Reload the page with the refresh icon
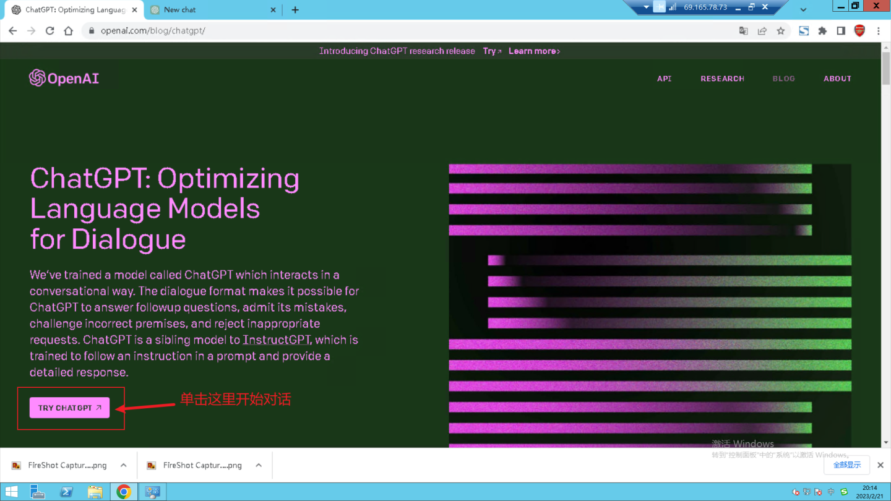This screenshot has width=891, height=501. click(x=50, y=31)
